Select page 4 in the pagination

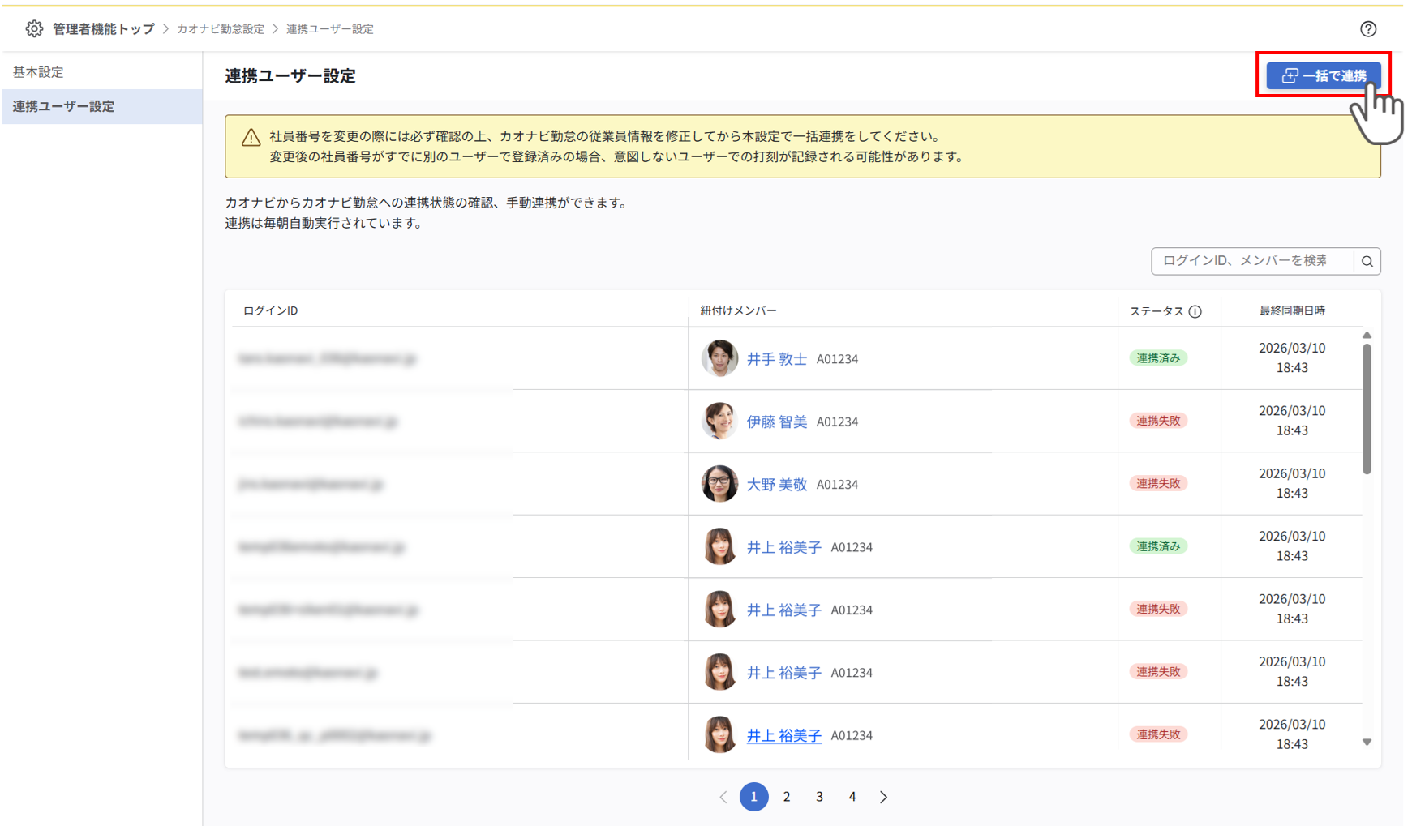tap(852, 797)
